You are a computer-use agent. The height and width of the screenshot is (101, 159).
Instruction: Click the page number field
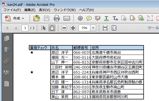click(x=25, y=28)
